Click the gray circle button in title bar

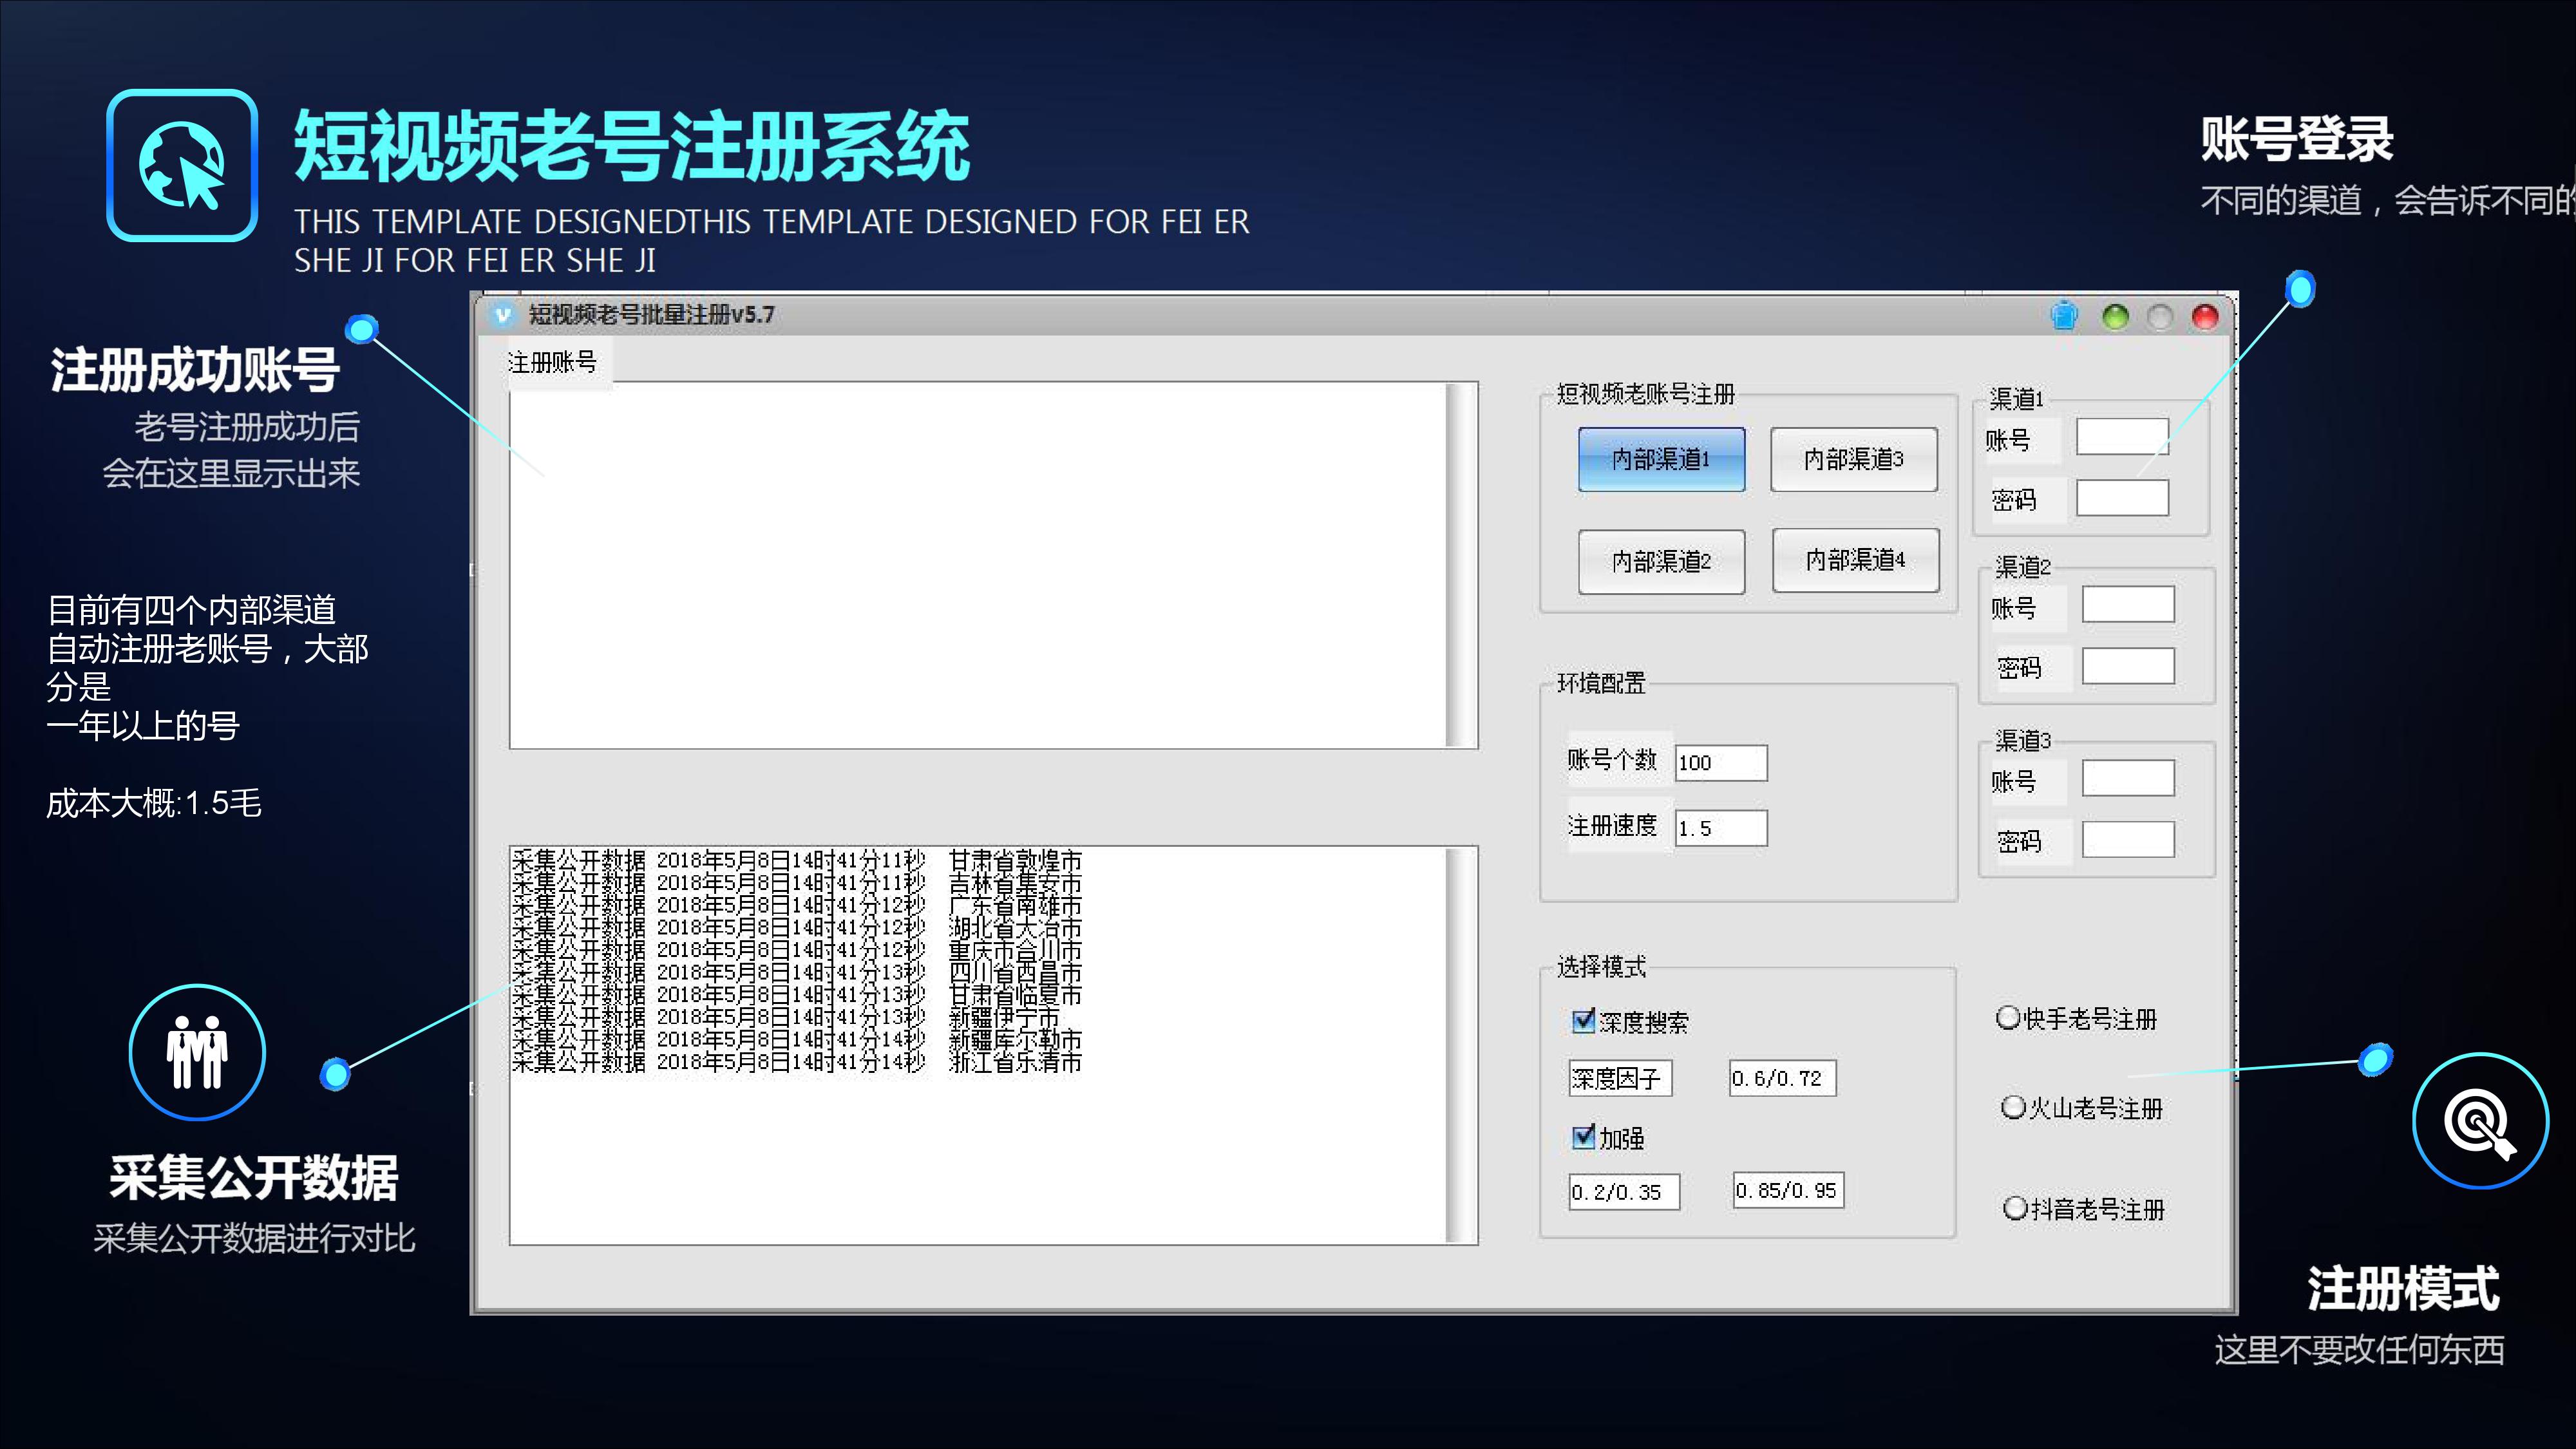[x=2160, y=317]
